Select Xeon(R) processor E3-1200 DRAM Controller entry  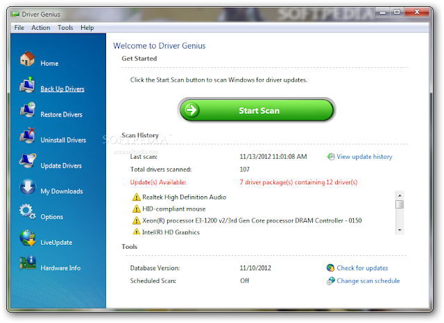[x=252, y=220]
